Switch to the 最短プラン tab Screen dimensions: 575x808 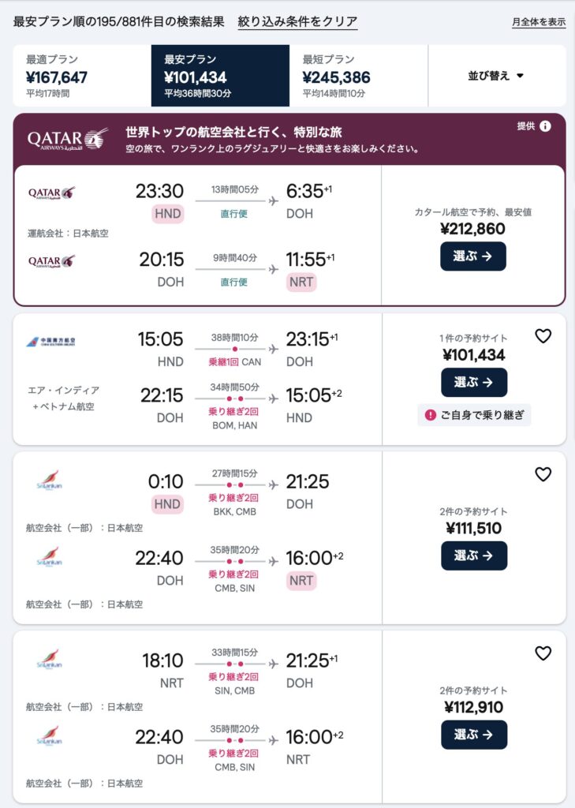point(358,76)
